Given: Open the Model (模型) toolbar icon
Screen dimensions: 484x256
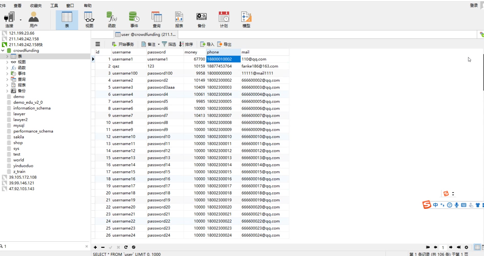Looking at the screenshot, I should point(246,19).
